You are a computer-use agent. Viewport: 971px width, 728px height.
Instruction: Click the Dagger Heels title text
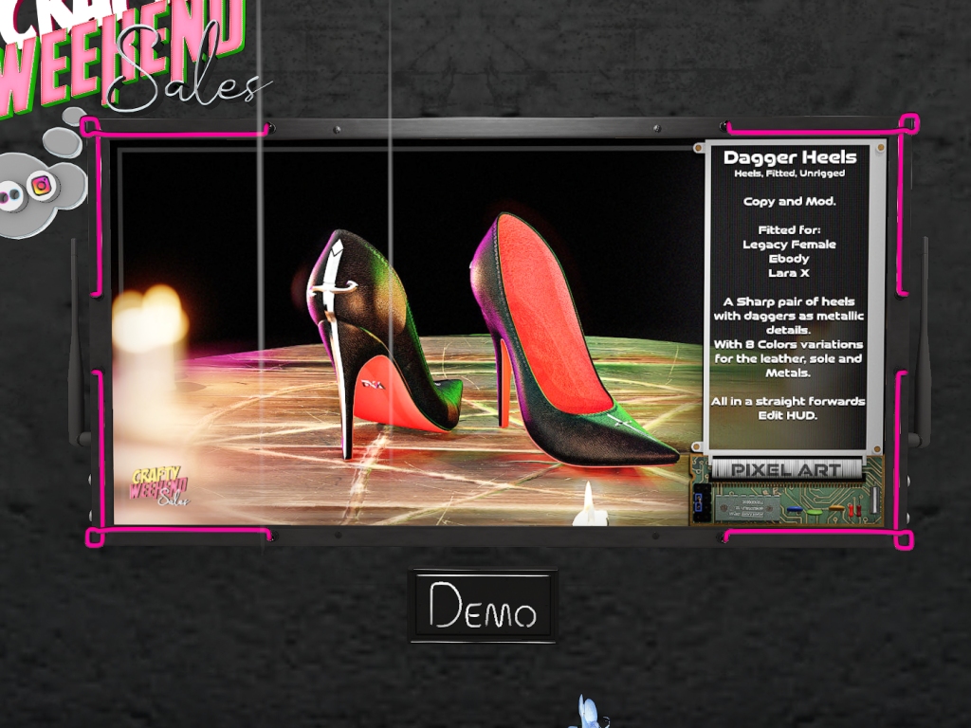tap(790, 157)
